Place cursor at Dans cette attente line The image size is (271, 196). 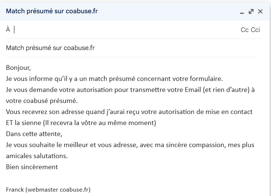(34, 134)
